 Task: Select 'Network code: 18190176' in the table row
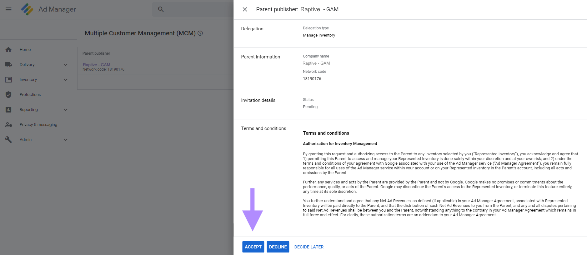(x=103, y=69)
